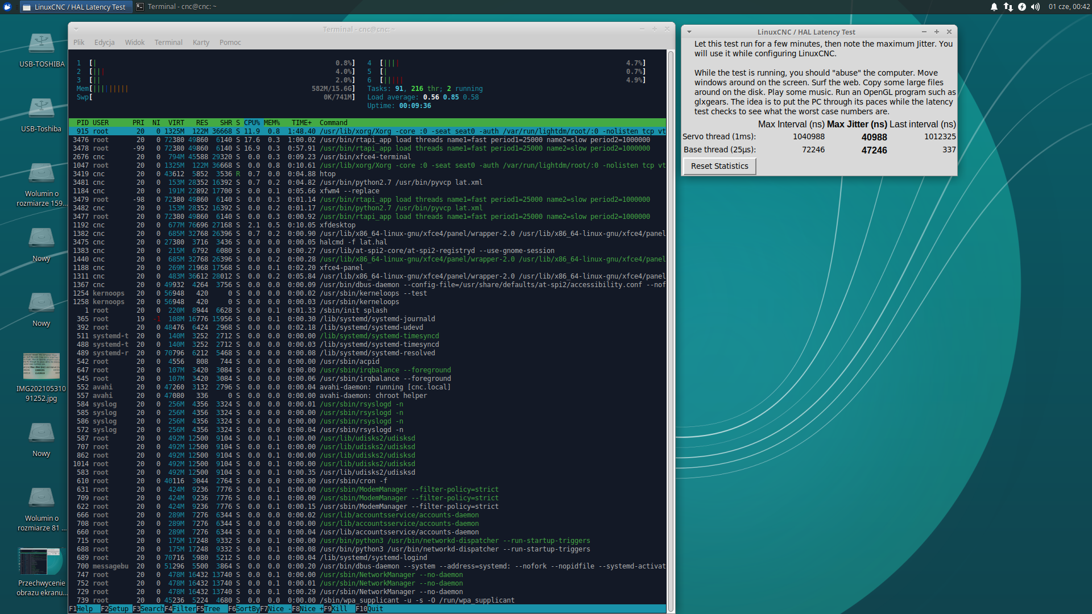Click the Max Jitter (ns) column heading

[x=857, y=125]
